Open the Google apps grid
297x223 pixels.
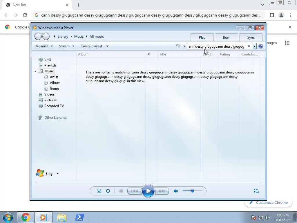click(287, 43)
